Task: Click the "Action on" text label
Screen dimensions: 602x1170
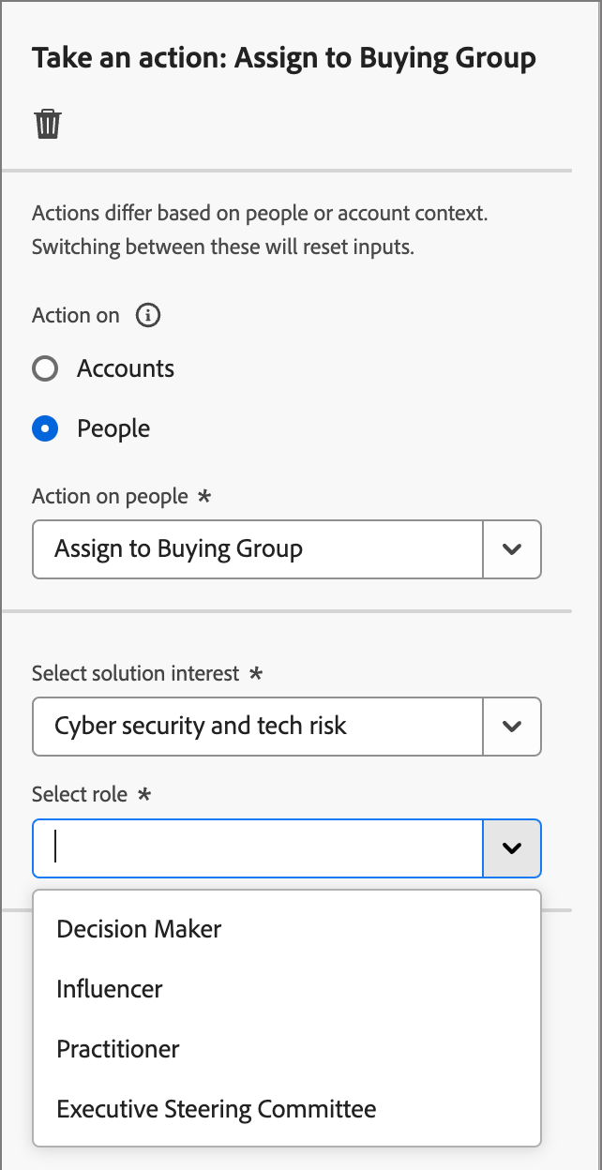Action: click(75, 315)
